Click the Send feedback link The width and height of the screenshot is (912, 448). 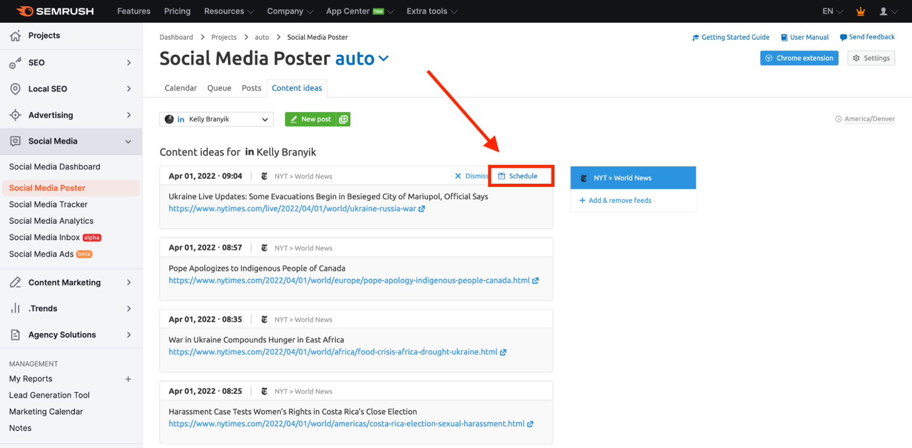coord(867,37)
